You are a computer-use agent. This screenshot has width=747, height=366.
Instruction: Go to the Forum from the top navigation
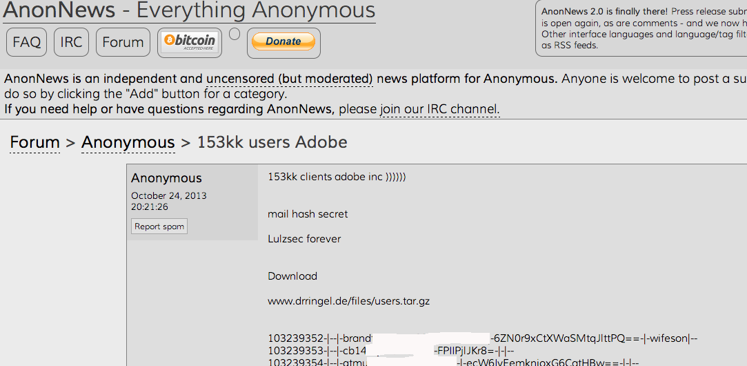tap(123, 42)
